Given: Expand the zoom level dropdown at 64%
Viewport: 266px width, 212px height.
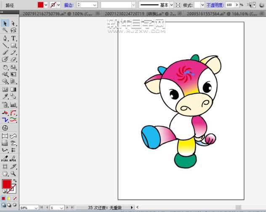Looking at the screenshot, I should [x=36, y=207].
